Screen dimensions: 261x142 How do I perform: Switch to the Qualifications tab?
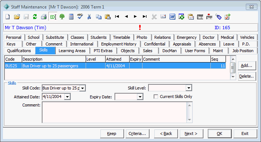click(19, 51)
